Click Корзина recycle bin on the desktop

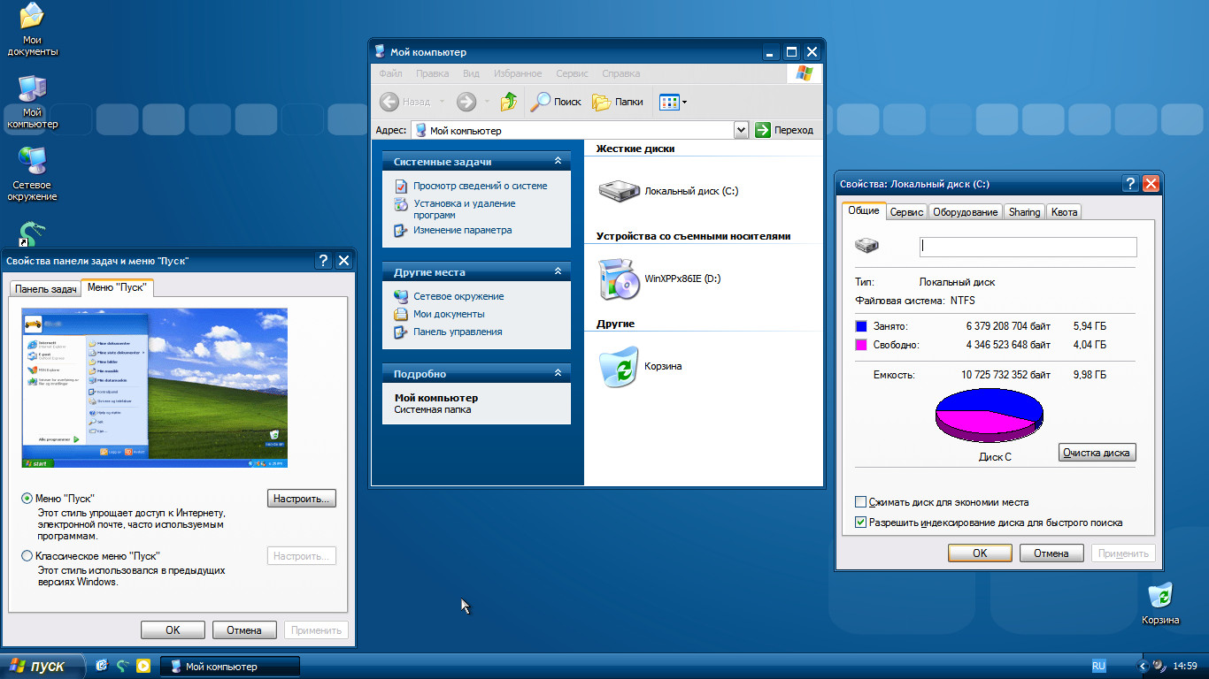pos(1159,603)
